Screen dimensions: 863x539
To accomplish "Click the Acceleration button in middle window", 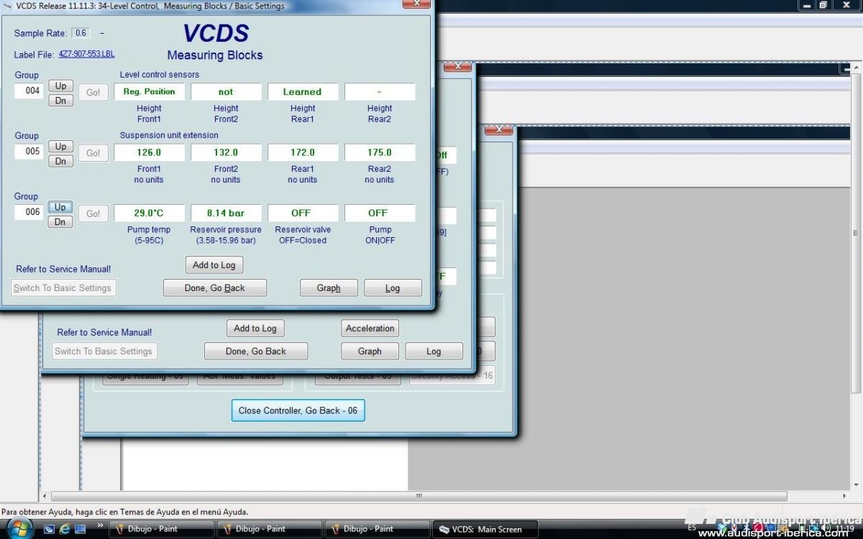I will coord(370,328).
